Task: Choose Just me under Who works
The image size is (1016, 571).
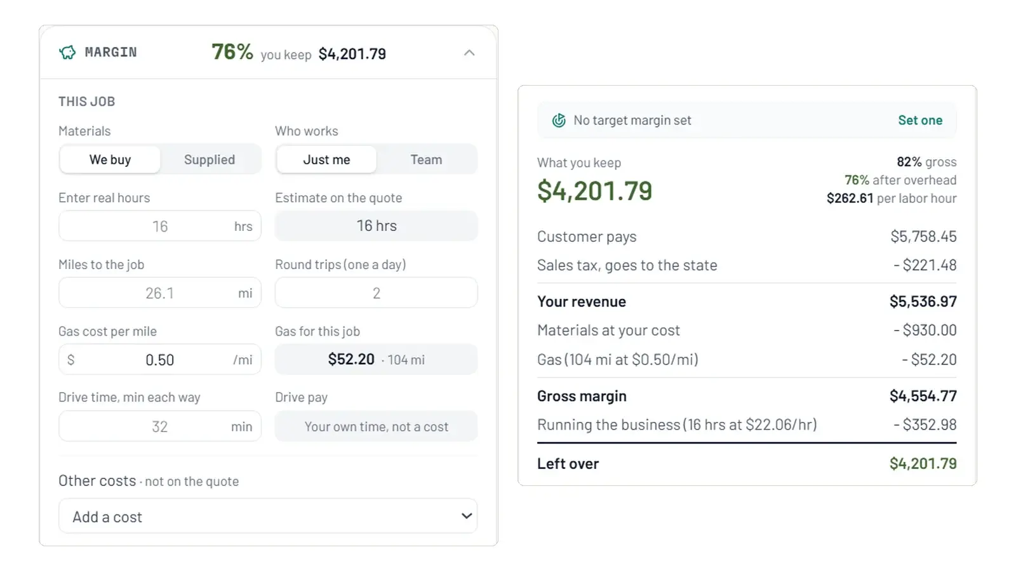Action: tap(326, 159)
